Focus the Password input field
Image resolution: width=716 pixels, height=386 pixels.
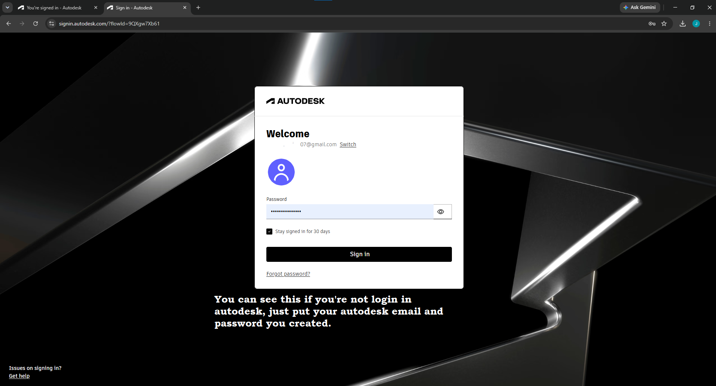click(350, 212)
